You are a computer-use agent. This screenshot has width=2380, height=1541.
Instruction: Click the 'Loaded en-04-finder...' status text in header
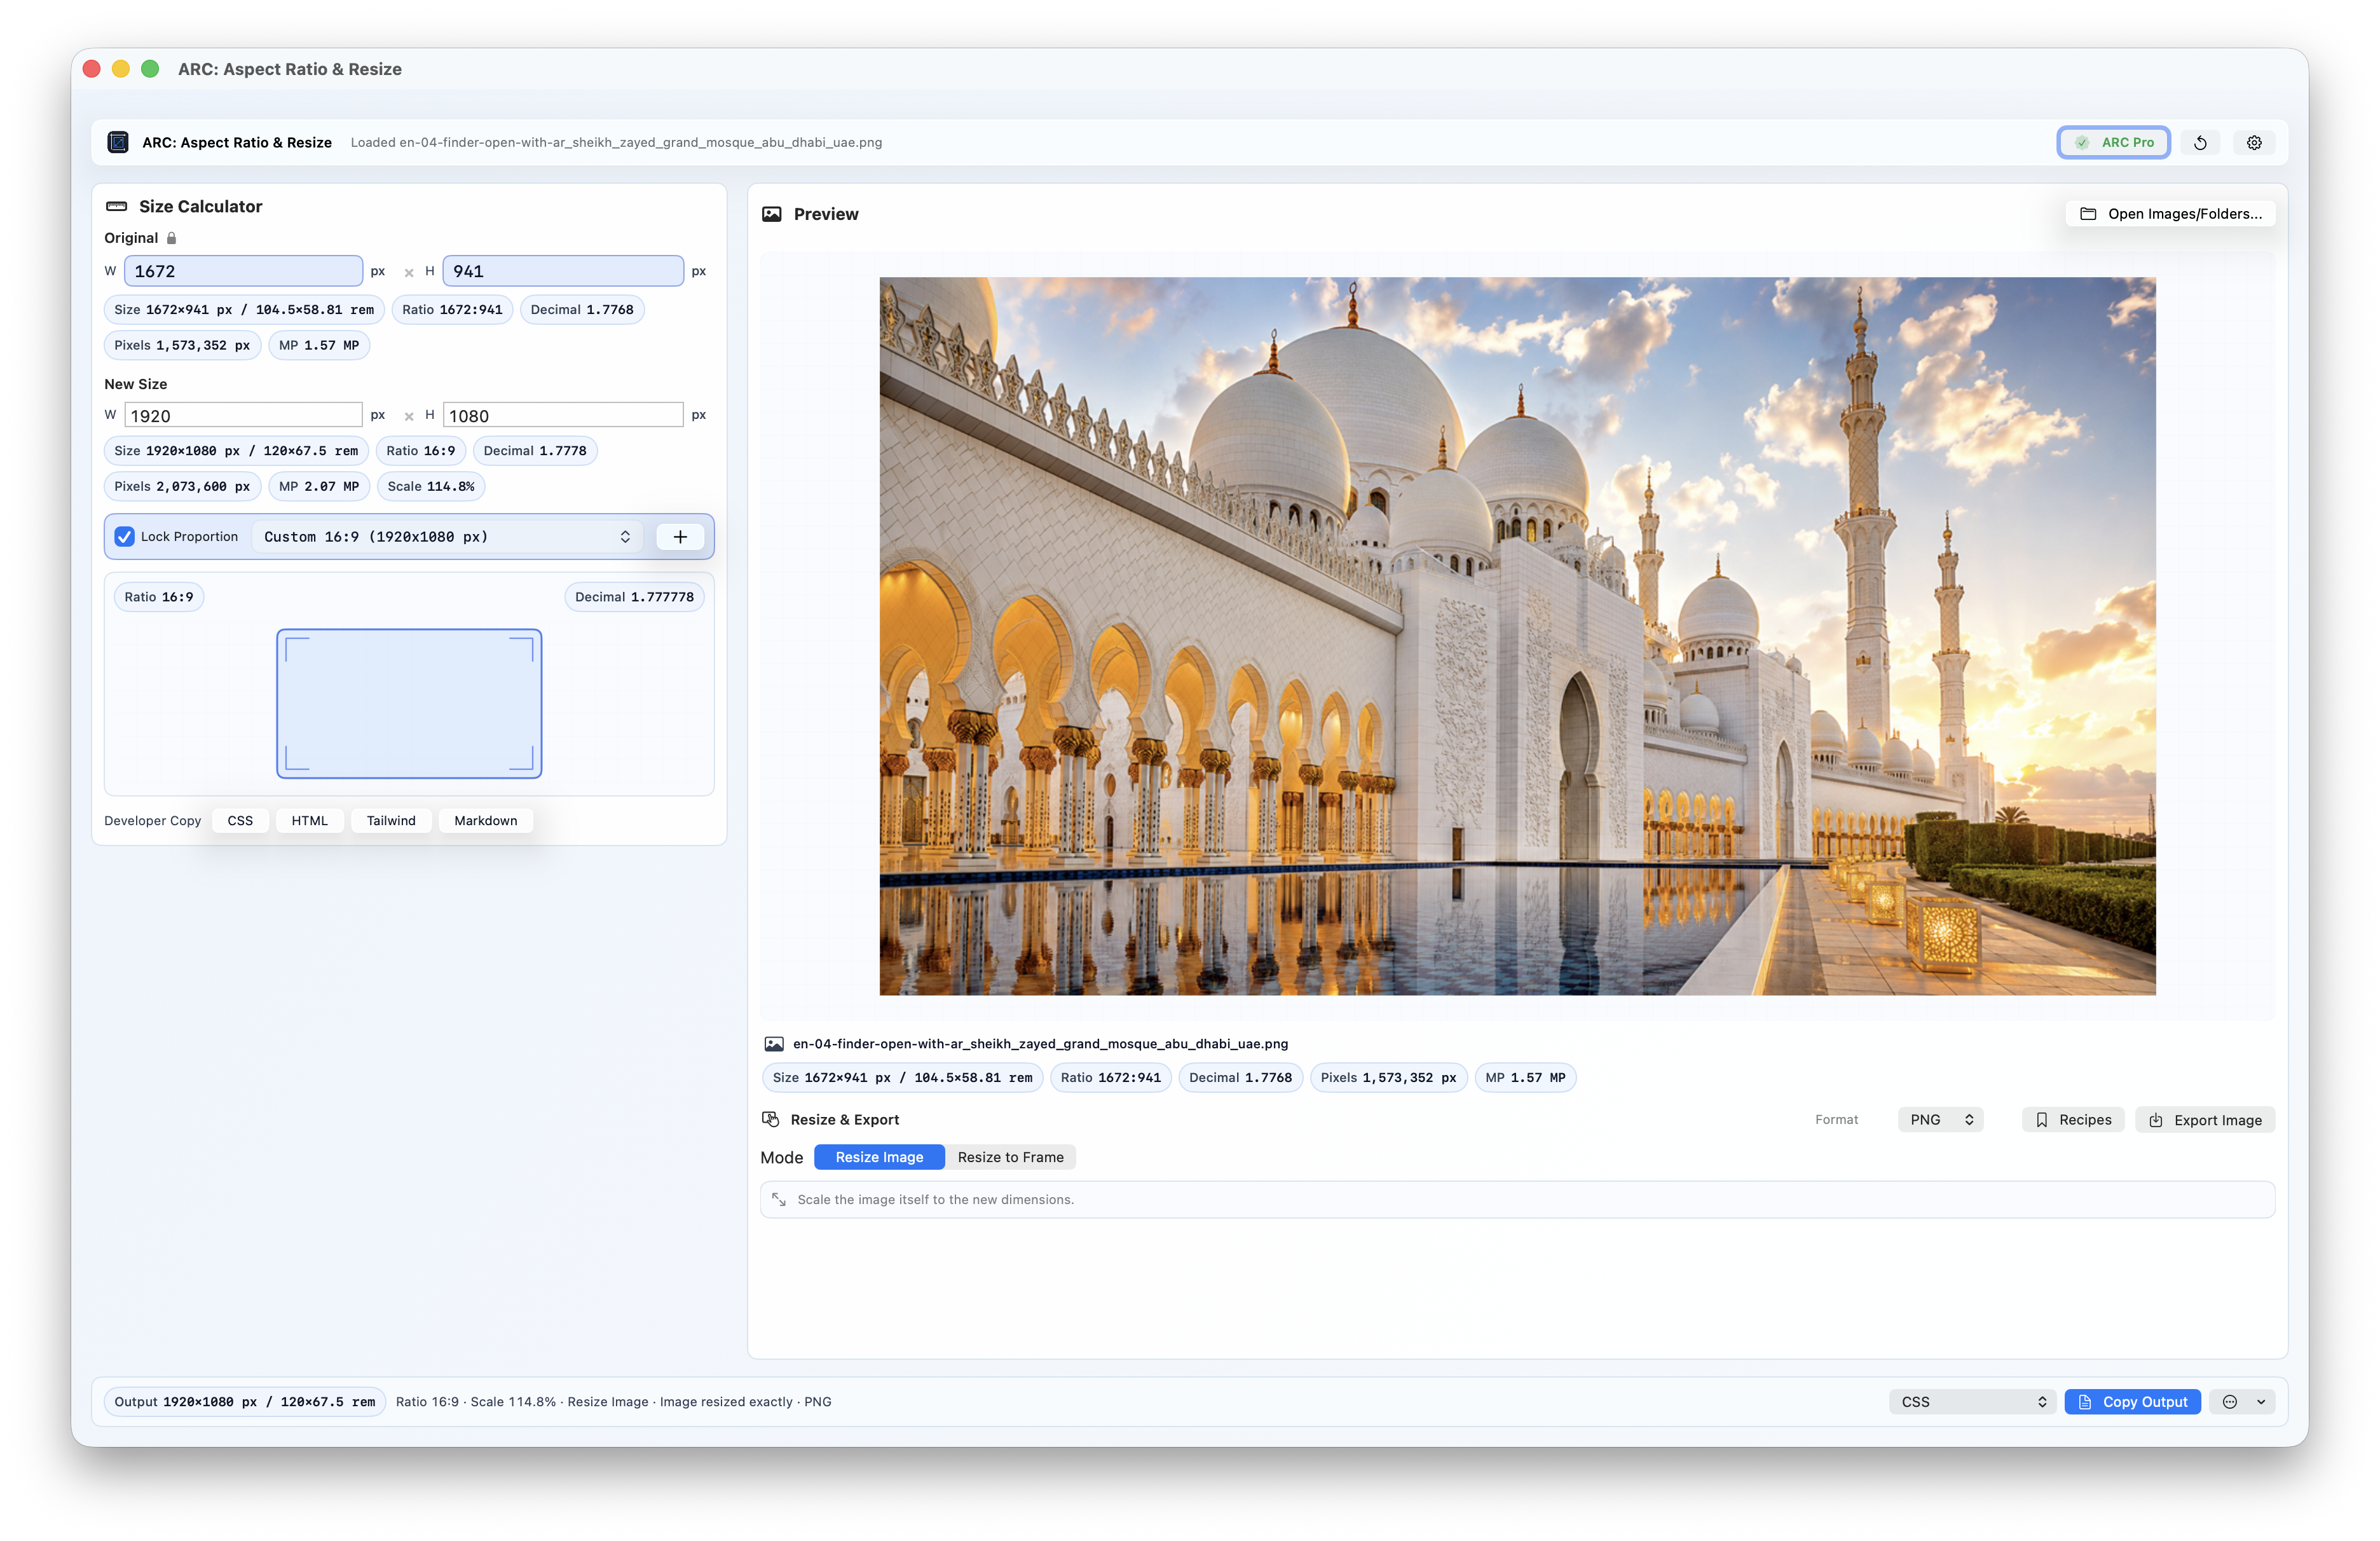point(616,142)
